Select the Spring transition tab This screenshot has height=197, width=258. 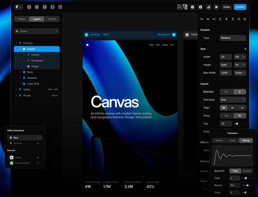point(246,140)
